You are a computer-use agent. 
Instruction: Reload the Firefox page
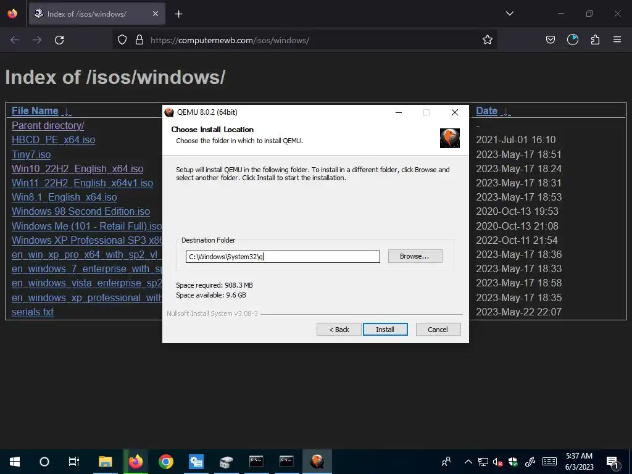pyautogui.click(x=59, y=40)
